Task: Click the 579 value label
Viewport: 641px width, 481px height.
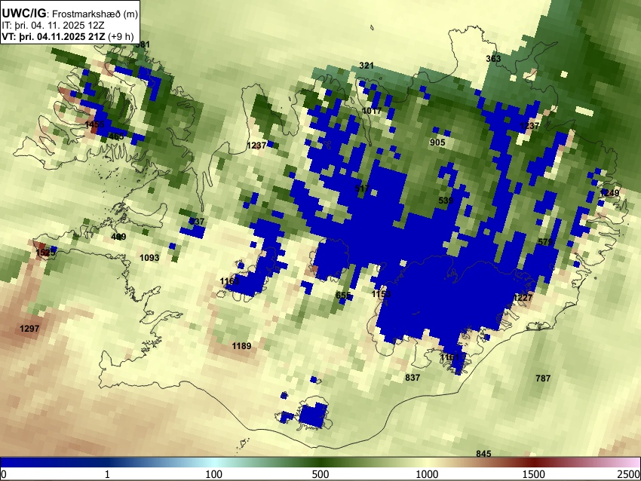Action: tap(545, 242)
